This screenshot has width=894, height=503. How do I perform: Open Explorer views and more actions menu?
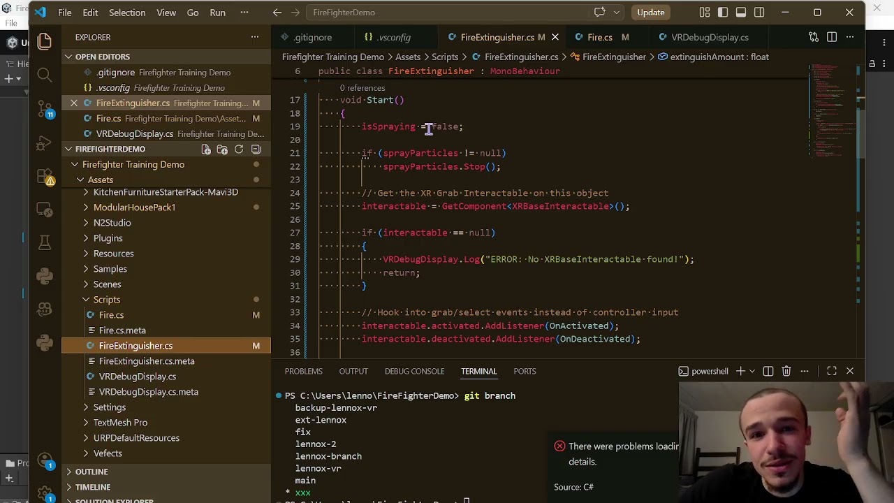tap(255, 37)
